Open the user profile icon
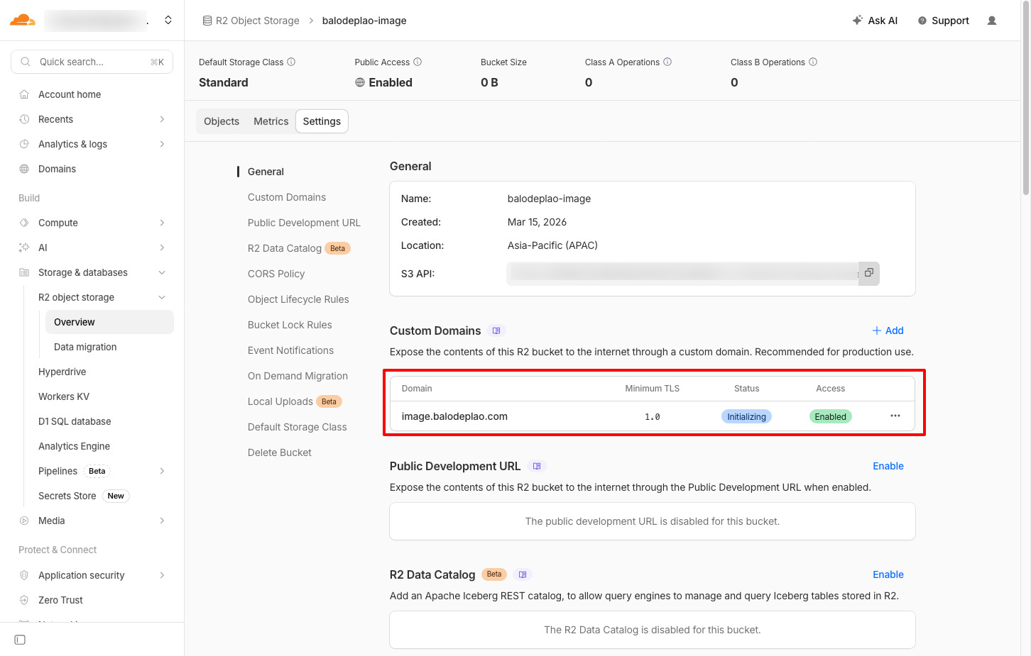This screenshot has width=1031, height=656. [x=992, y=21]
